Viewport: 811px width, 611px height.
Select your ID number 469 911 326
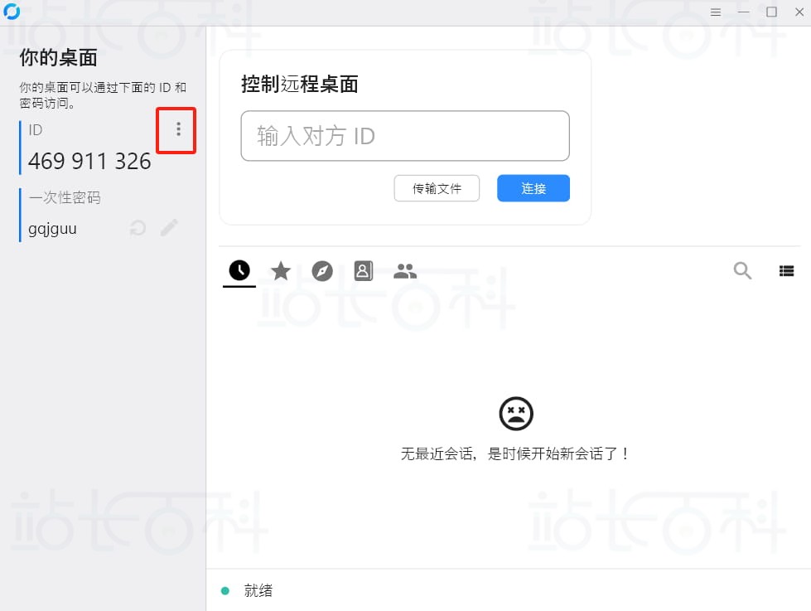coord(88,162)
